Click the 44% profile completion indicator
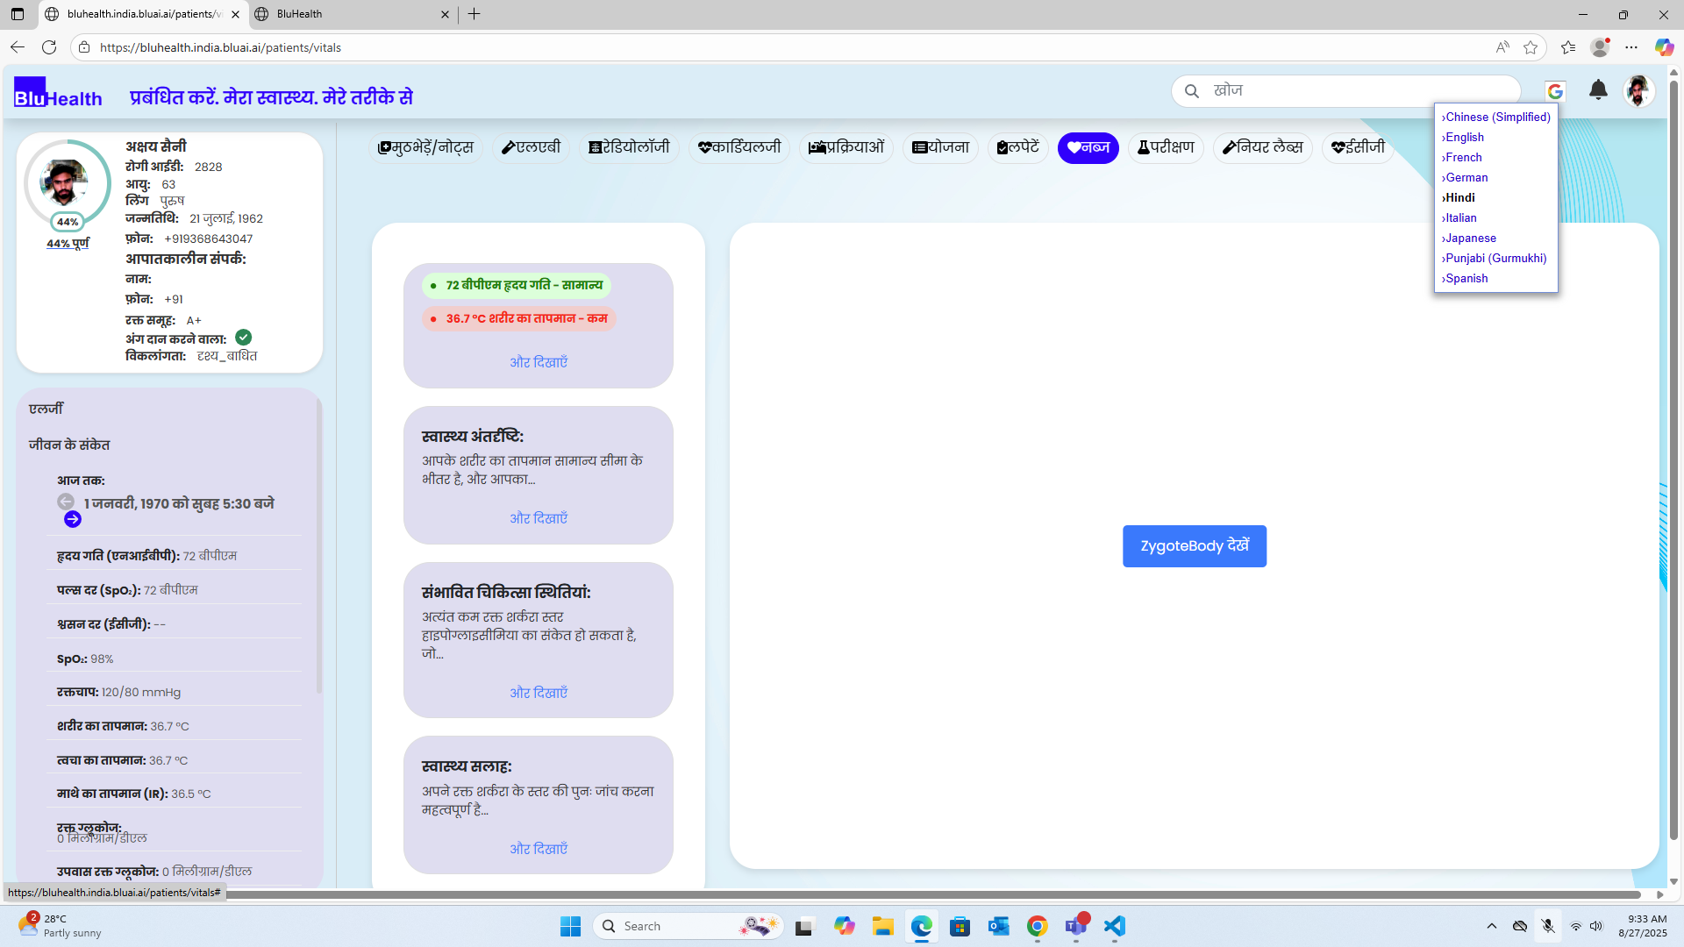This screenshot has height=947, width=1684. (x=68, y=222)
